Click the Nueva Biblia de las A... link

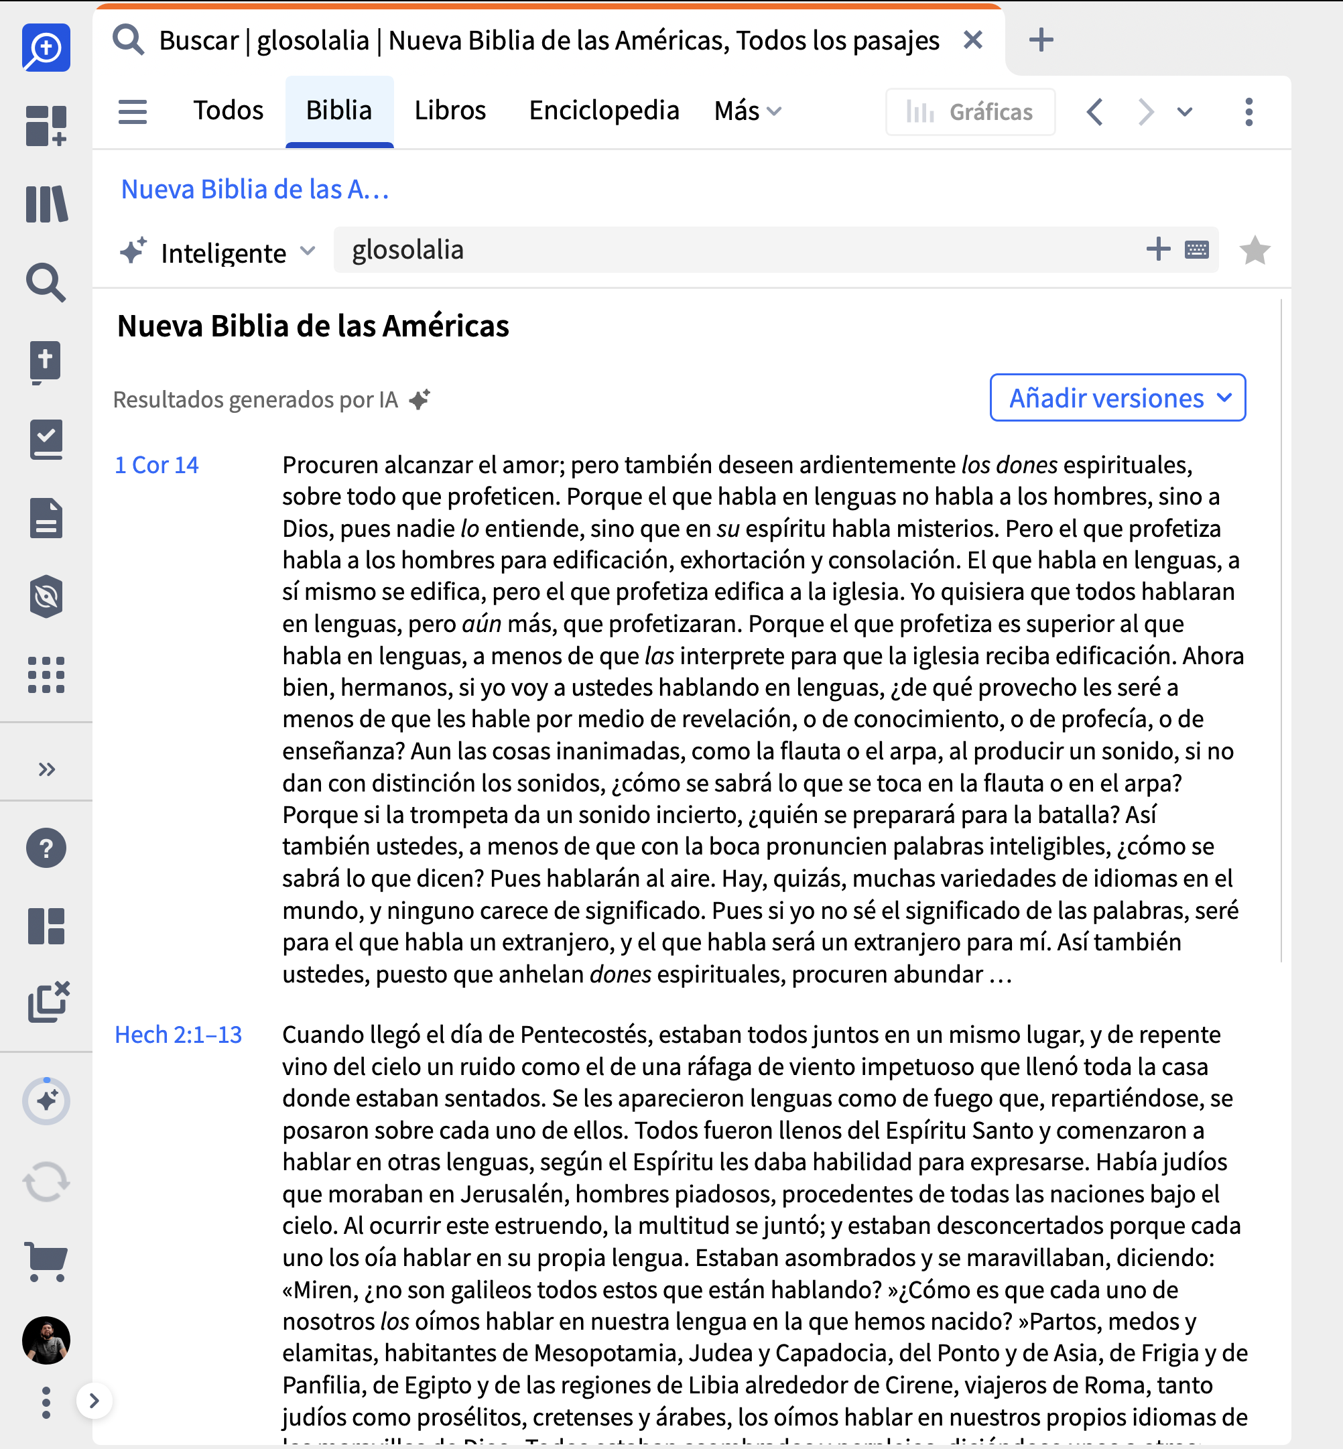[255, 189]
